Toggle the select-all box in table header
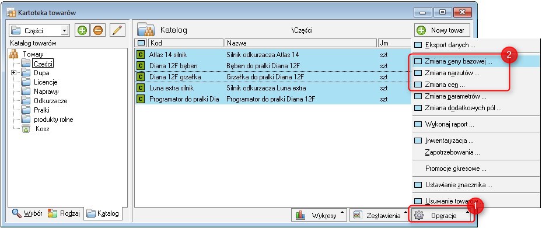The width and height of the screenshot is (542, 228). [x=141, y=43]
